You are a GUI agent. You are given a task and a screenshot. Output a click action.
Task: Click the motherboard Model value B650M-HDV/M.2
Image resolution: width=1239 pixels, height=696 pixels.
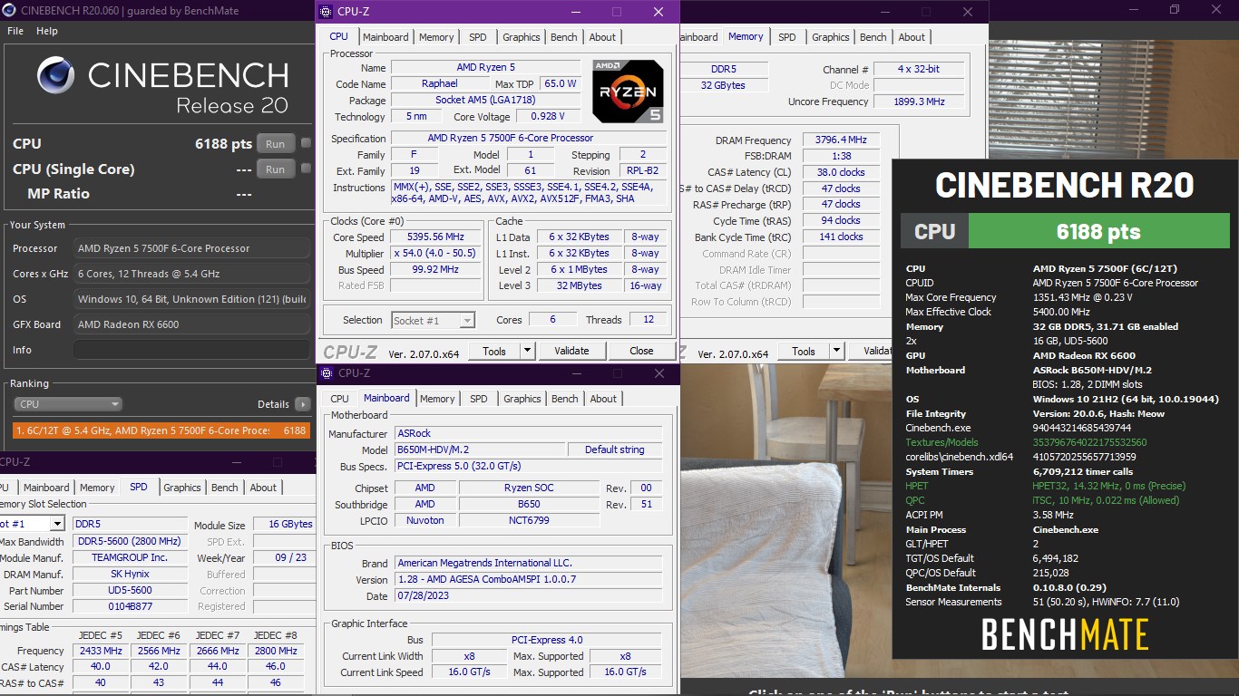pyautogui.click(x=478, y=449)
